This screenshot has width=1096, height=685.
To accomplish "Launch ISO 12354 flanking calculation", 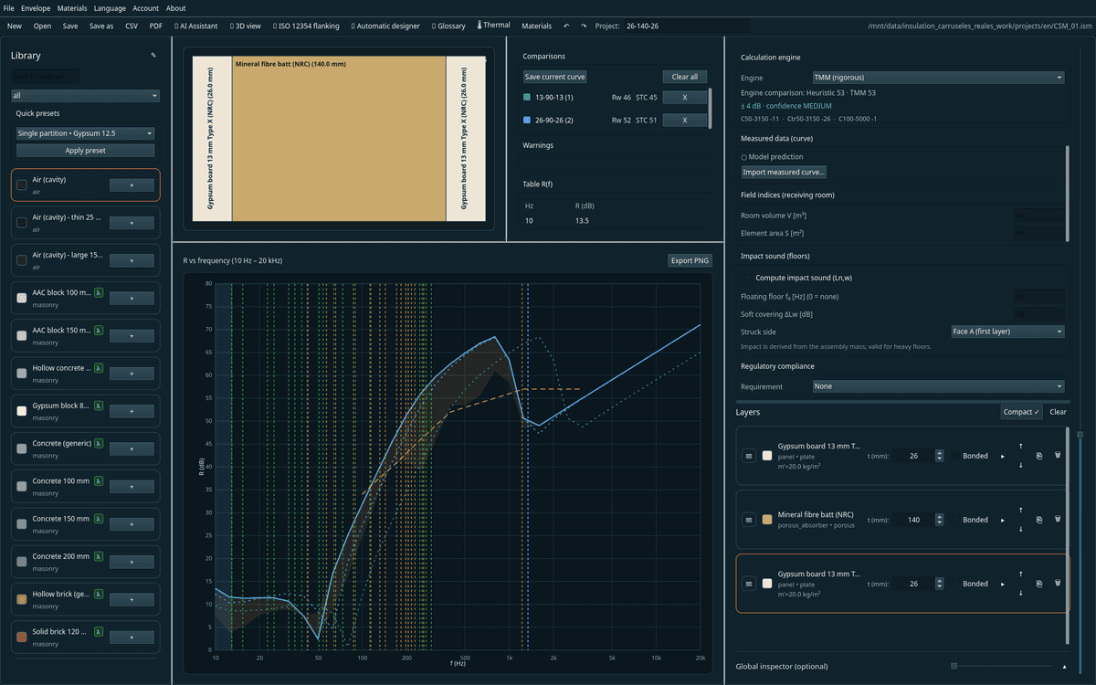I will 306,26.
